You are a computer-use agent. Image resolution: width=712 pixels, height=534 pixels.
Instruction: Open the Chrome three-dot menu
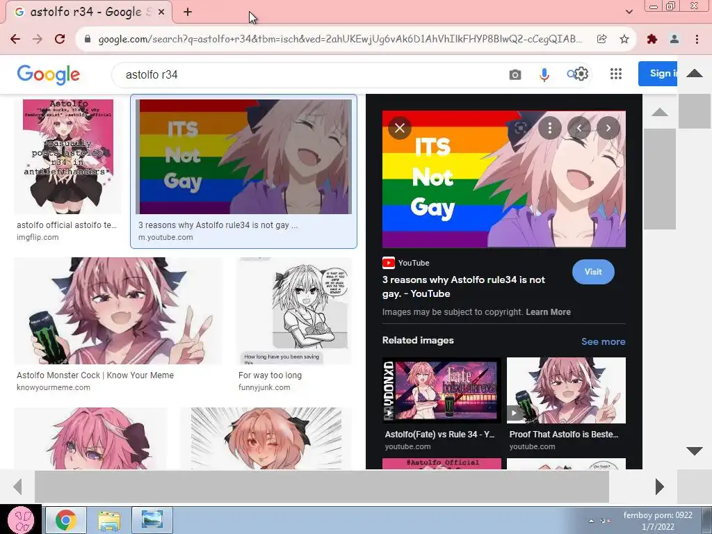(x=697, y=39)
